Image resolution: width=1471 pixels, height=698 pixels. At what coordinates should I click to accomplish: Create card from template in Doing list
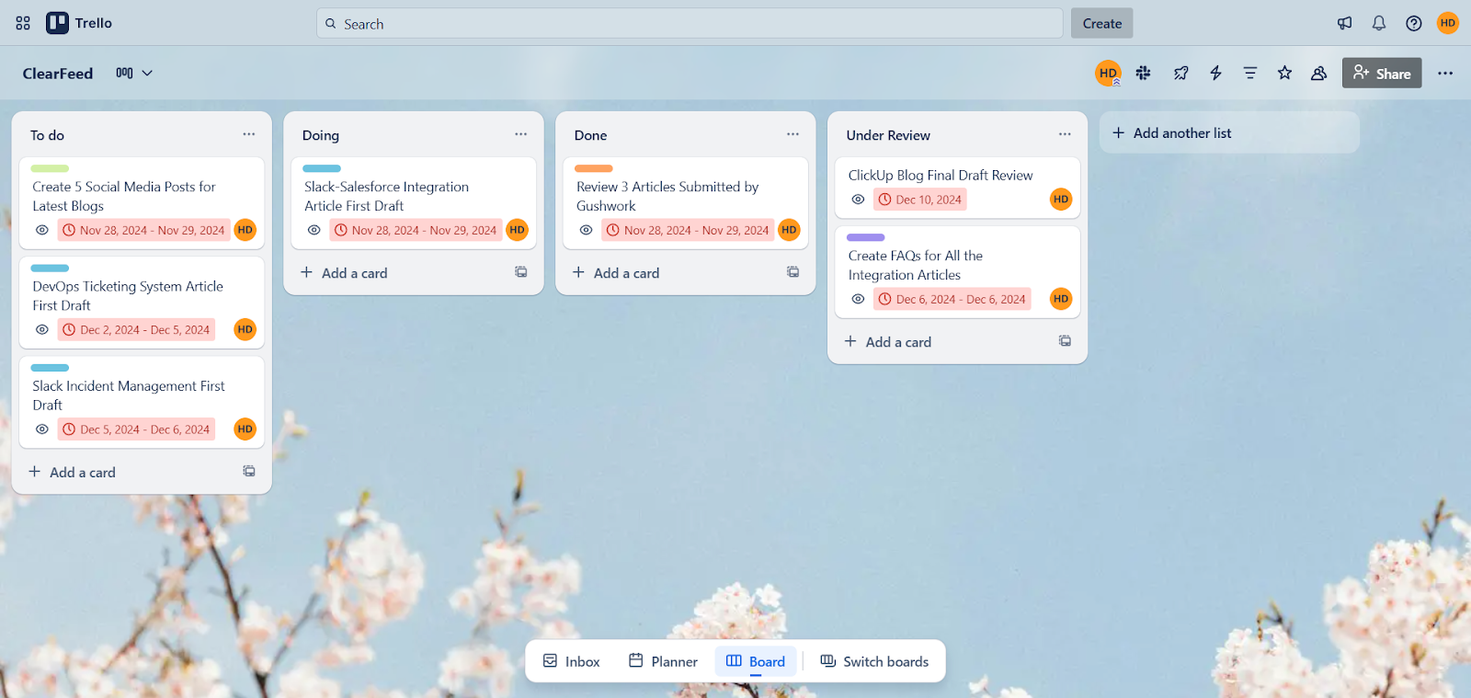coord(521,272)
